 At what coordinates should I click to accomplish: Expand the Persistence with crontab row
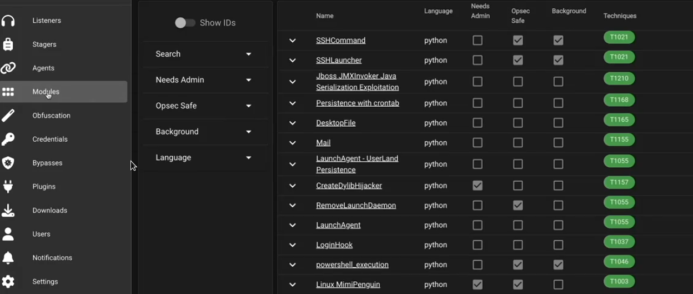point(292,103)
